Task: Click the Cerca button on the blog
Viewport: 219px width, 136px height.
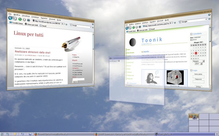Action: pos(75,82)
